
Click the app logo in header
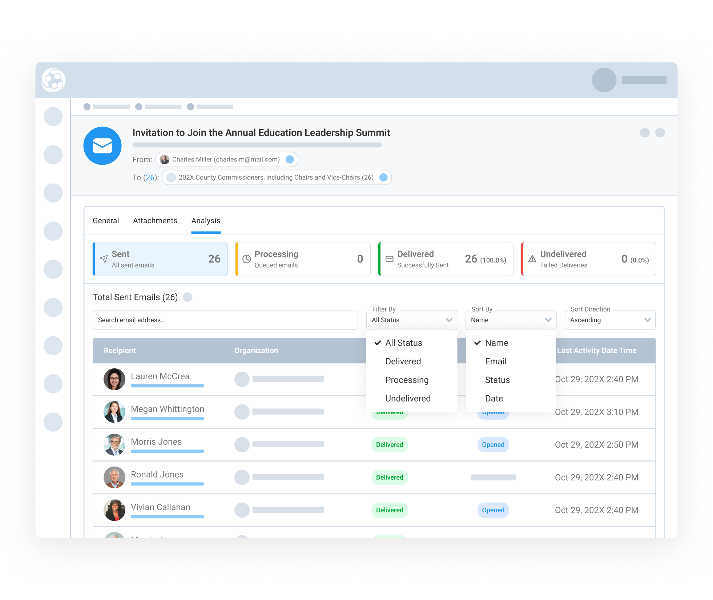tap(53, 80)
